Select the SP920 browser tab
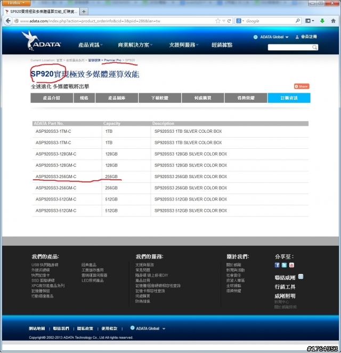 [x=42, y=12]
